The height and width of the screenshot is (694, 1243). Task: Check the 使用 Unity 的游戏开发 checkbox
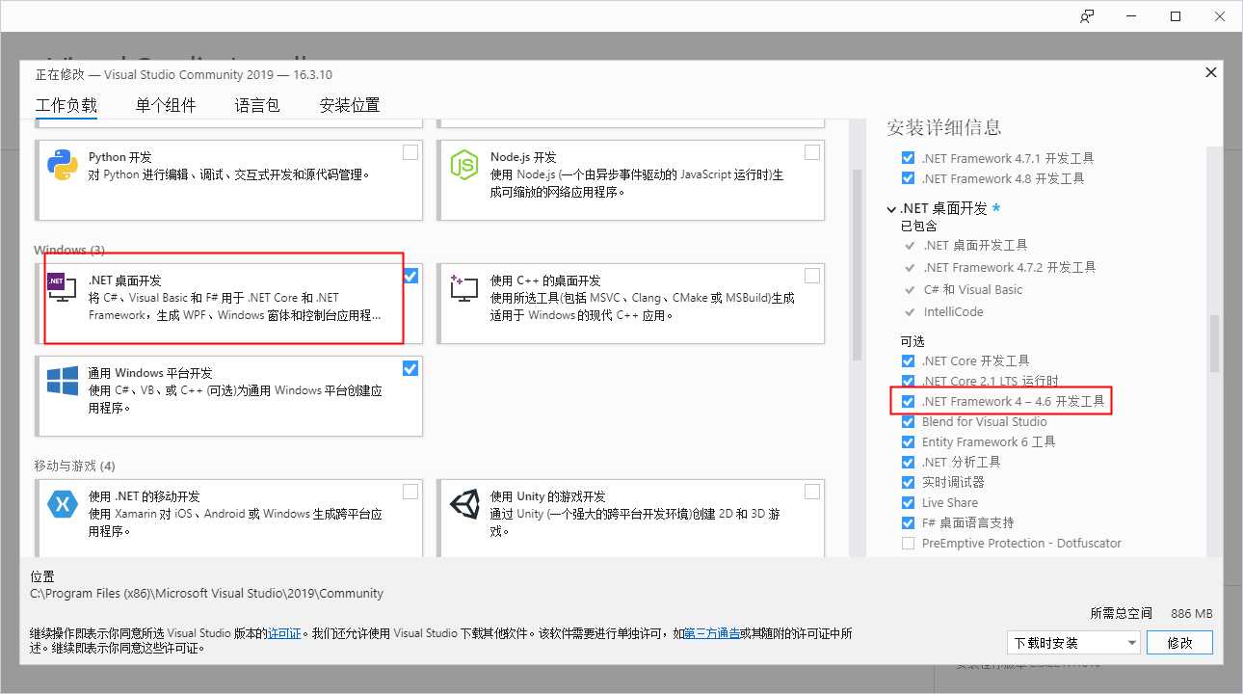pyautogui.click(x=812, y=492)
